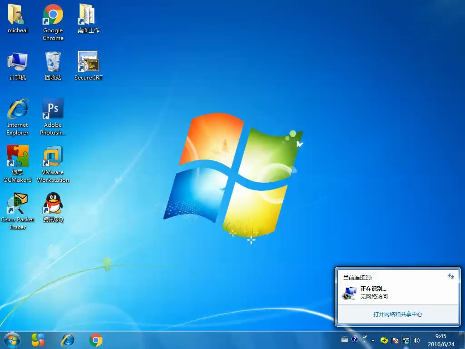The height and width of the screenshot is (349, 465).
Task: Open 打开网络和共享中心 link
Action: [x=398, y=314]
